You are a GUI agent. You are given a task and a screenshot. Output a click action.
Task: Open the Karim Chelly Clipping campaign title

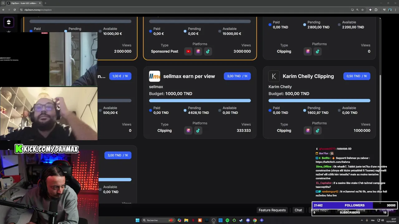click(308, 76)
